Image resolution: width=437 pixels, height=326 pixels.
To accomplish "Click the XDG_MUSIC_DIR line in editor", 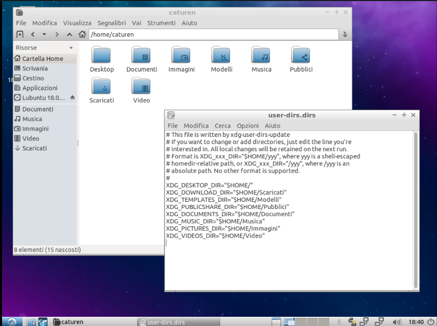I will pyautogui.click(x=215, y=222).
